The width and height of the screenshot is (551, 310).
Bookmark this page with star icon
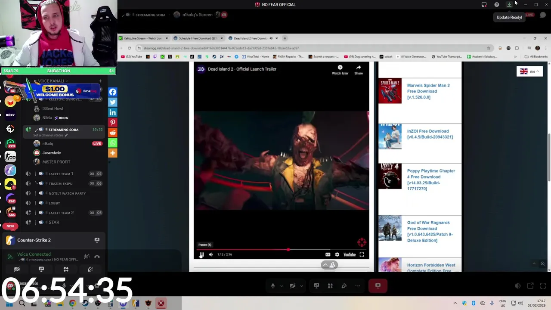489,48
